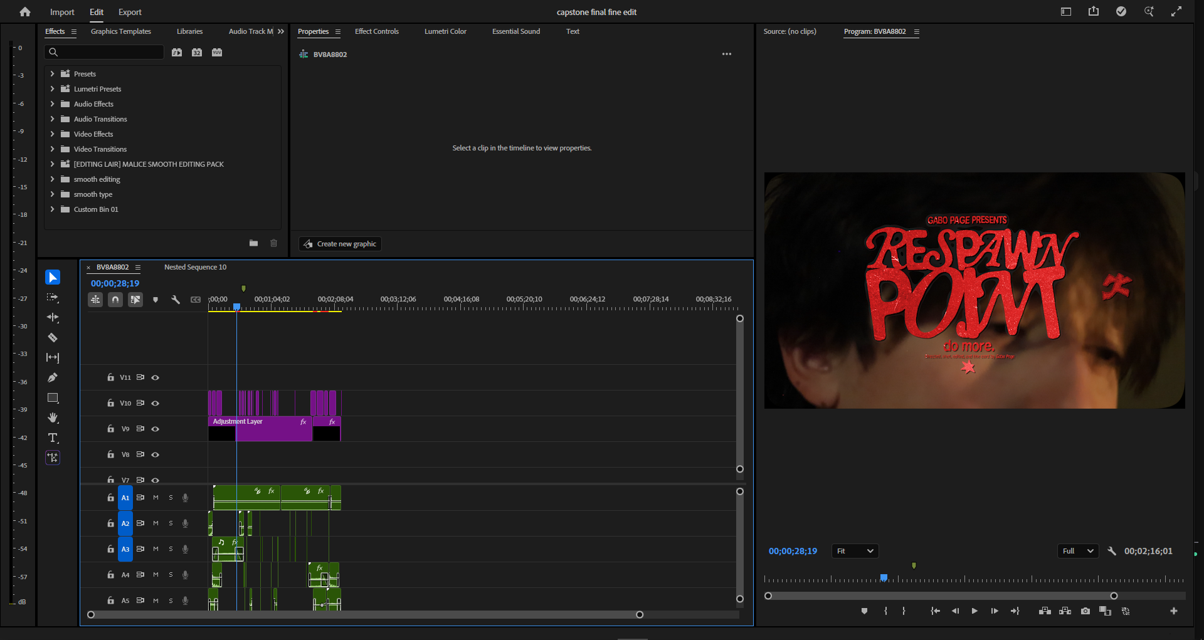This screenshot has height=640, width=1204.
Task: Toggle full screen video icon
Action: [1176, 11]
